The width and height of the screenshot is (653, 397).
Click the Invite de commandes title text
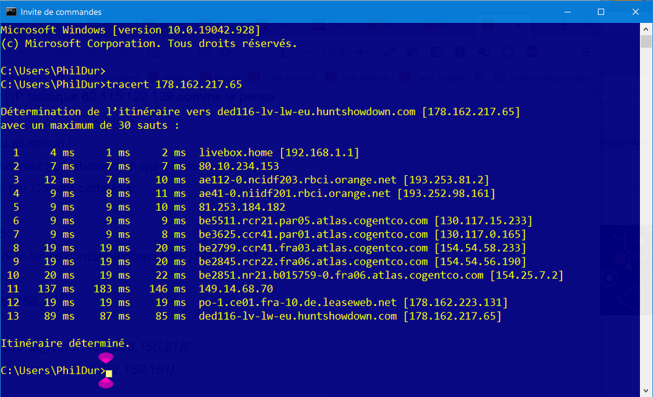pos(61,12)
